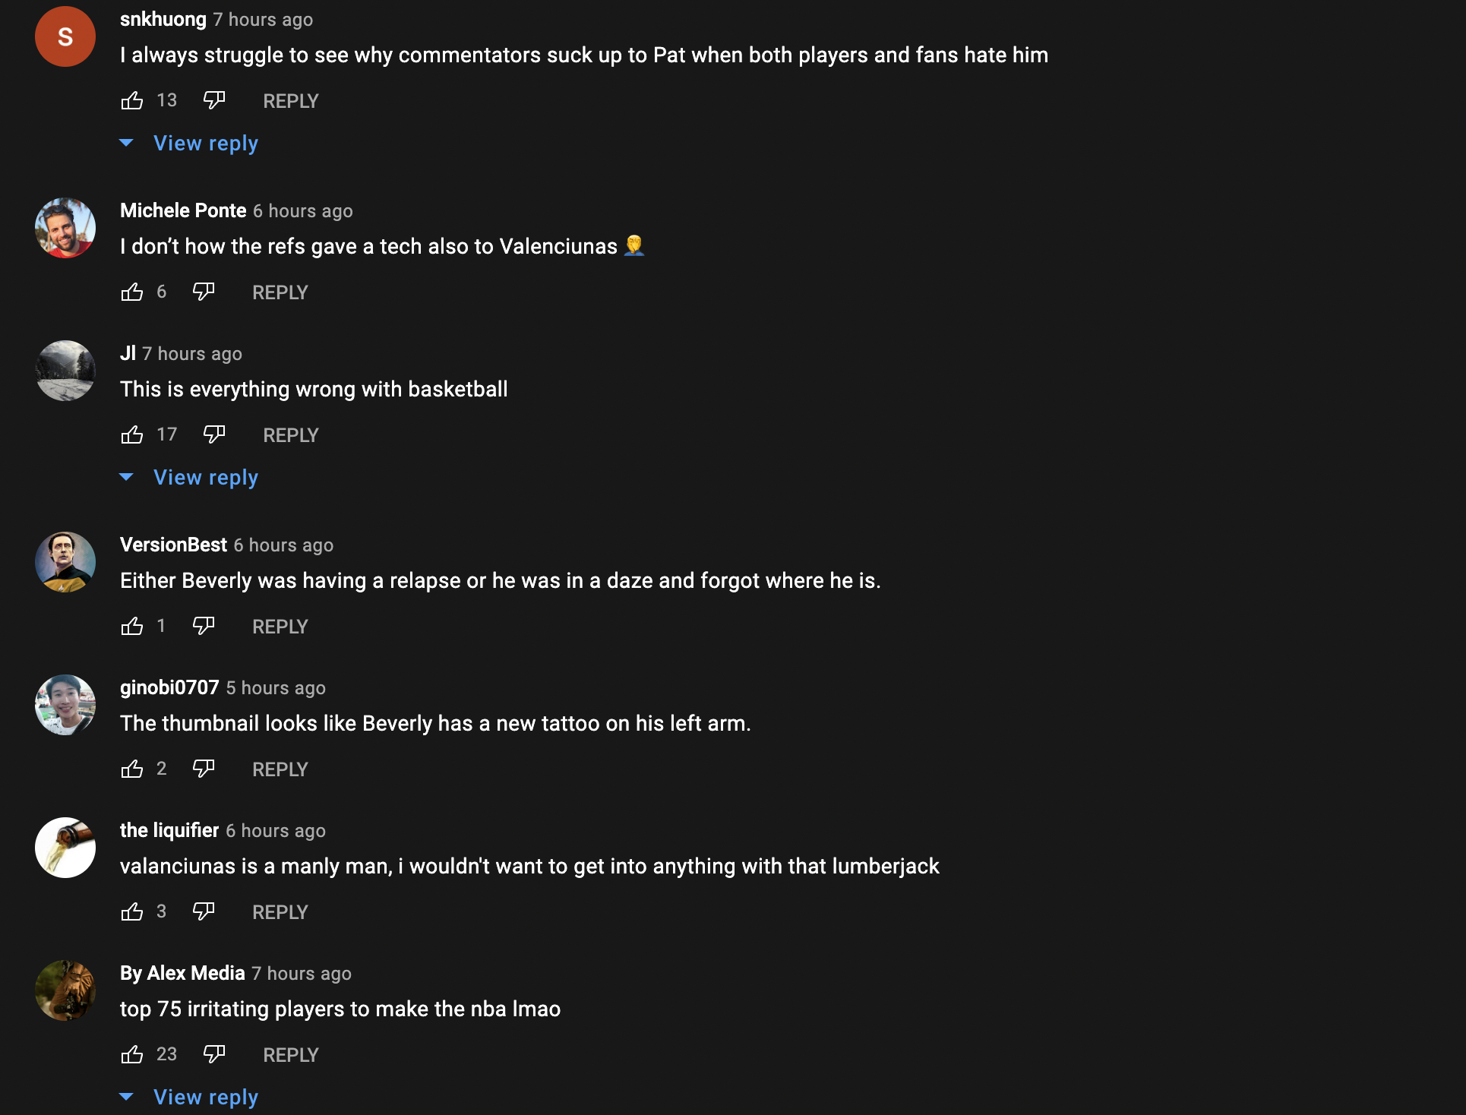Expand View reply under snkhuong's comment
This screenshot has height=1115, width=1466.
205,144
